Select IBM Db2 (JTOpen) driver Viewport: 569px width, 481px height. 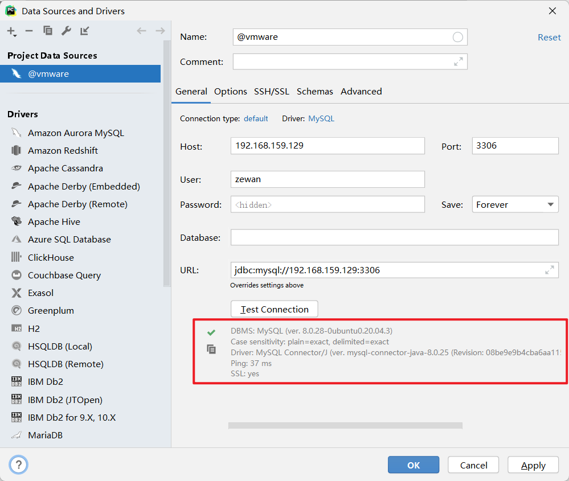[x=65, y=400]
